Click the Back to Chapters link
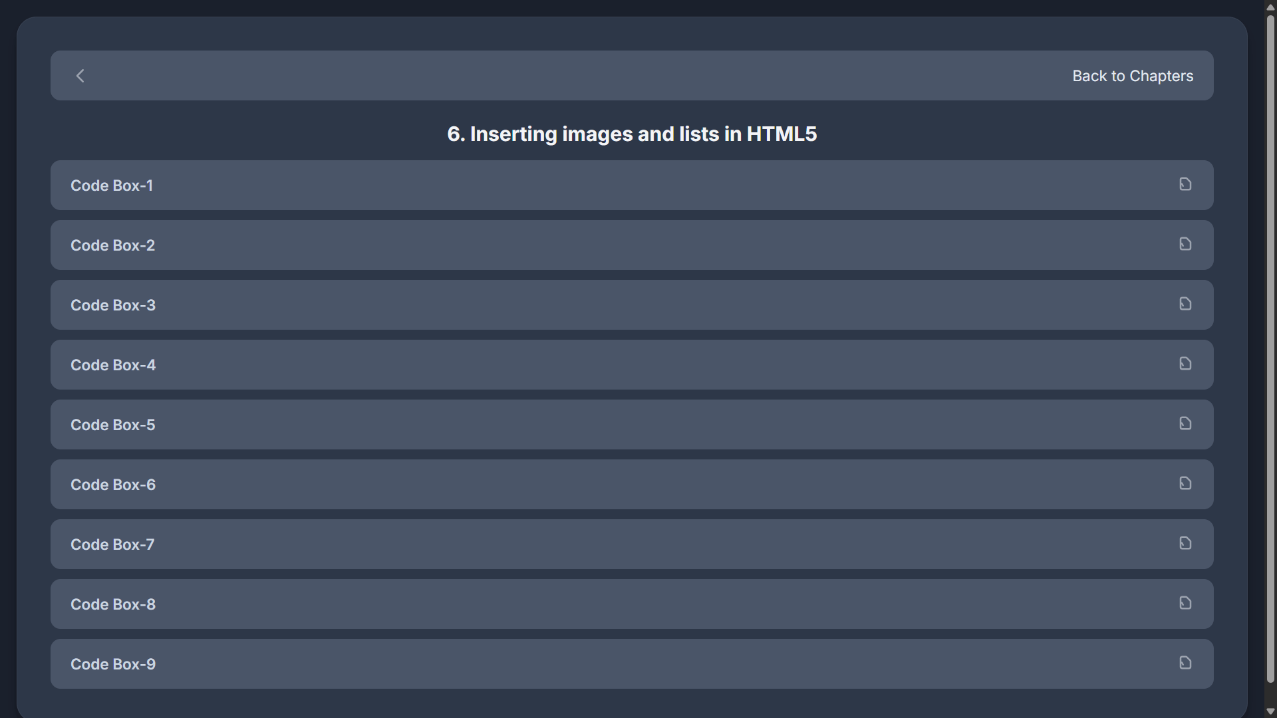This screenshot has width=1277, height=718. [1132, 76]
